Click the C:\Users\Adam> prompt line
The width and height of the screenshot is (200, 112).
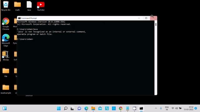[25, 39]
